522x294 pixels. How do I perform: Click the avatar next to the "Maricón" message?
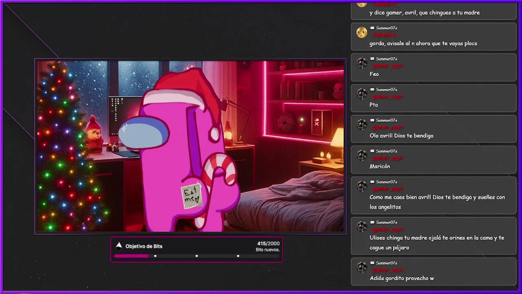[x=362, y=156]
